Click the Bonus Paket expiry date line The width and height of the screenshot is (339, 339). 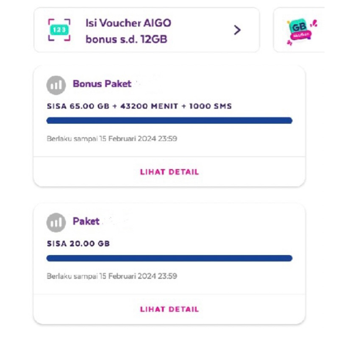pyautogui.click(x=112, y=139)
